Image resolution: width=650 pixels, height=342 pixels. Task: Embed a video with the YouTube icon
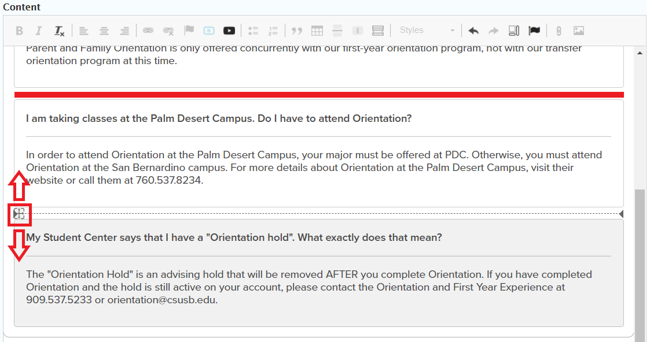pos(229,31)
